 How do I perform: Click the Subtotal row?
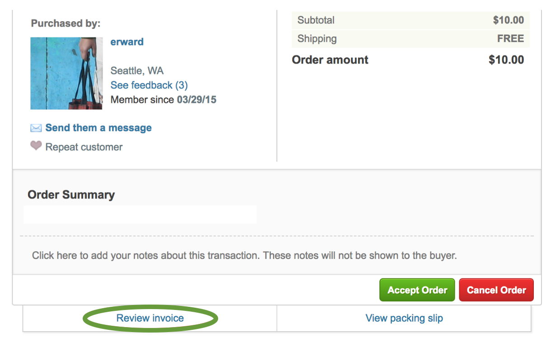point(411,20)
